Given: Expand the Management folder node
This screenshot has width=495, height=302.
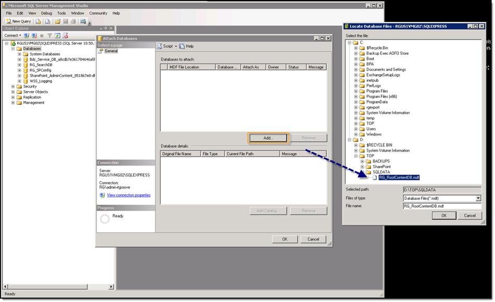Looking at the screenshot, I should [x=13, y=103].
